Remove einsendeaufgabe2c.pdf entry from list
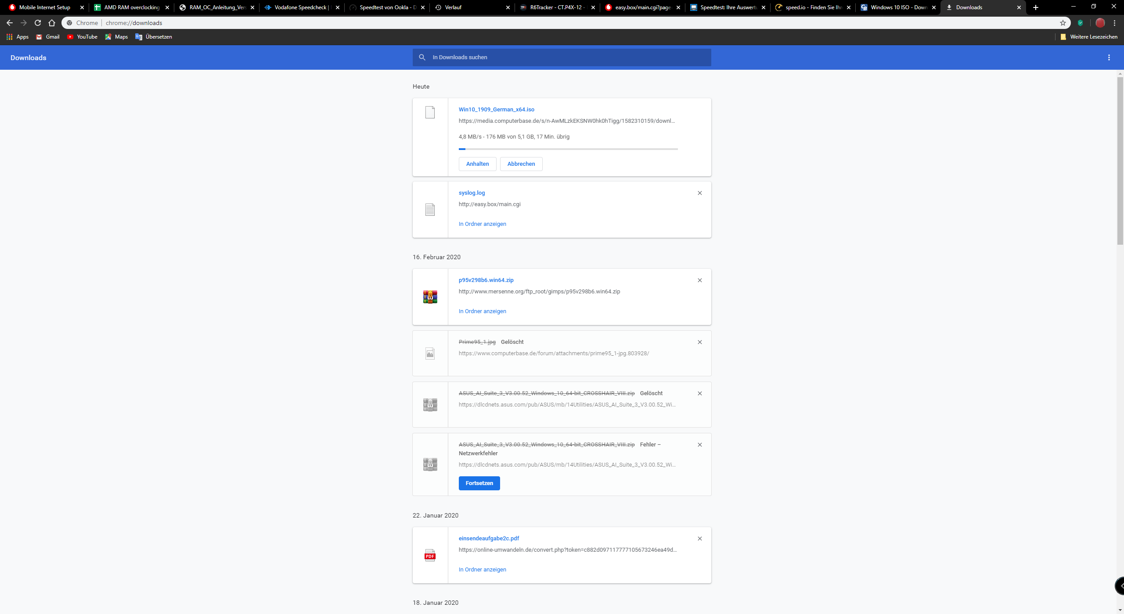 [x=700, y=539]
